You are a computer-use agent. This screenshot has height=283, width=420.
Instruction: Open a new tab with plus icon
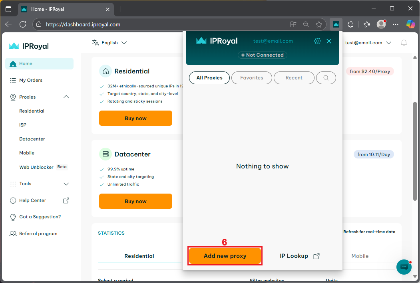(x=121, y=9)
